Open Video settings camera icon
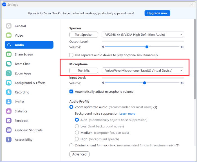 (x=9, y=35)
